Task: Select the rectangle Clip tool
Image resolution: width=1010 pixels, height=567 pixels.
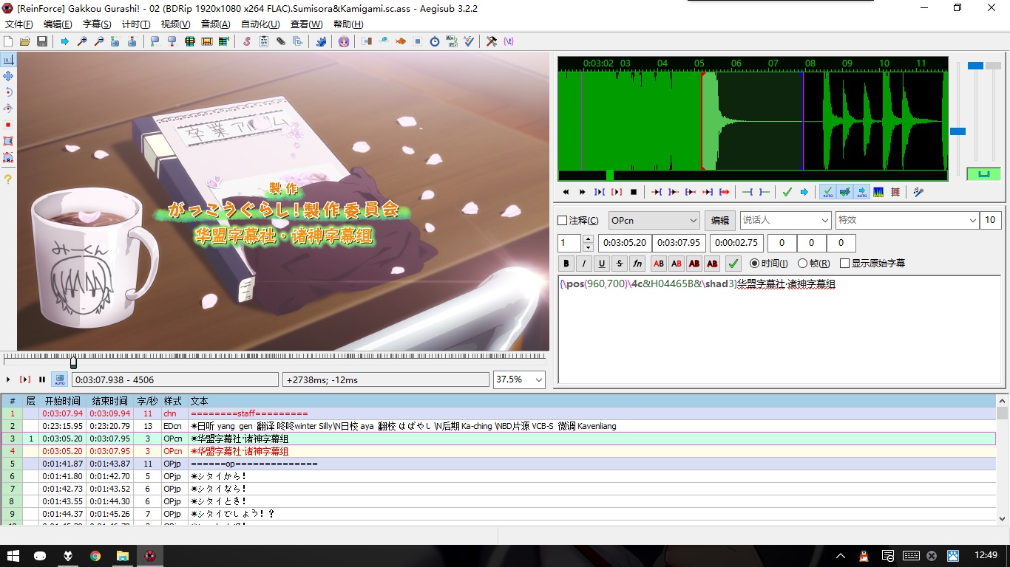Action: click(x=8, y=141)
